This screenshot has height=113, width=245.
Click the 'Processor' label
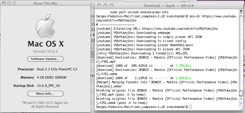point(26,69)
